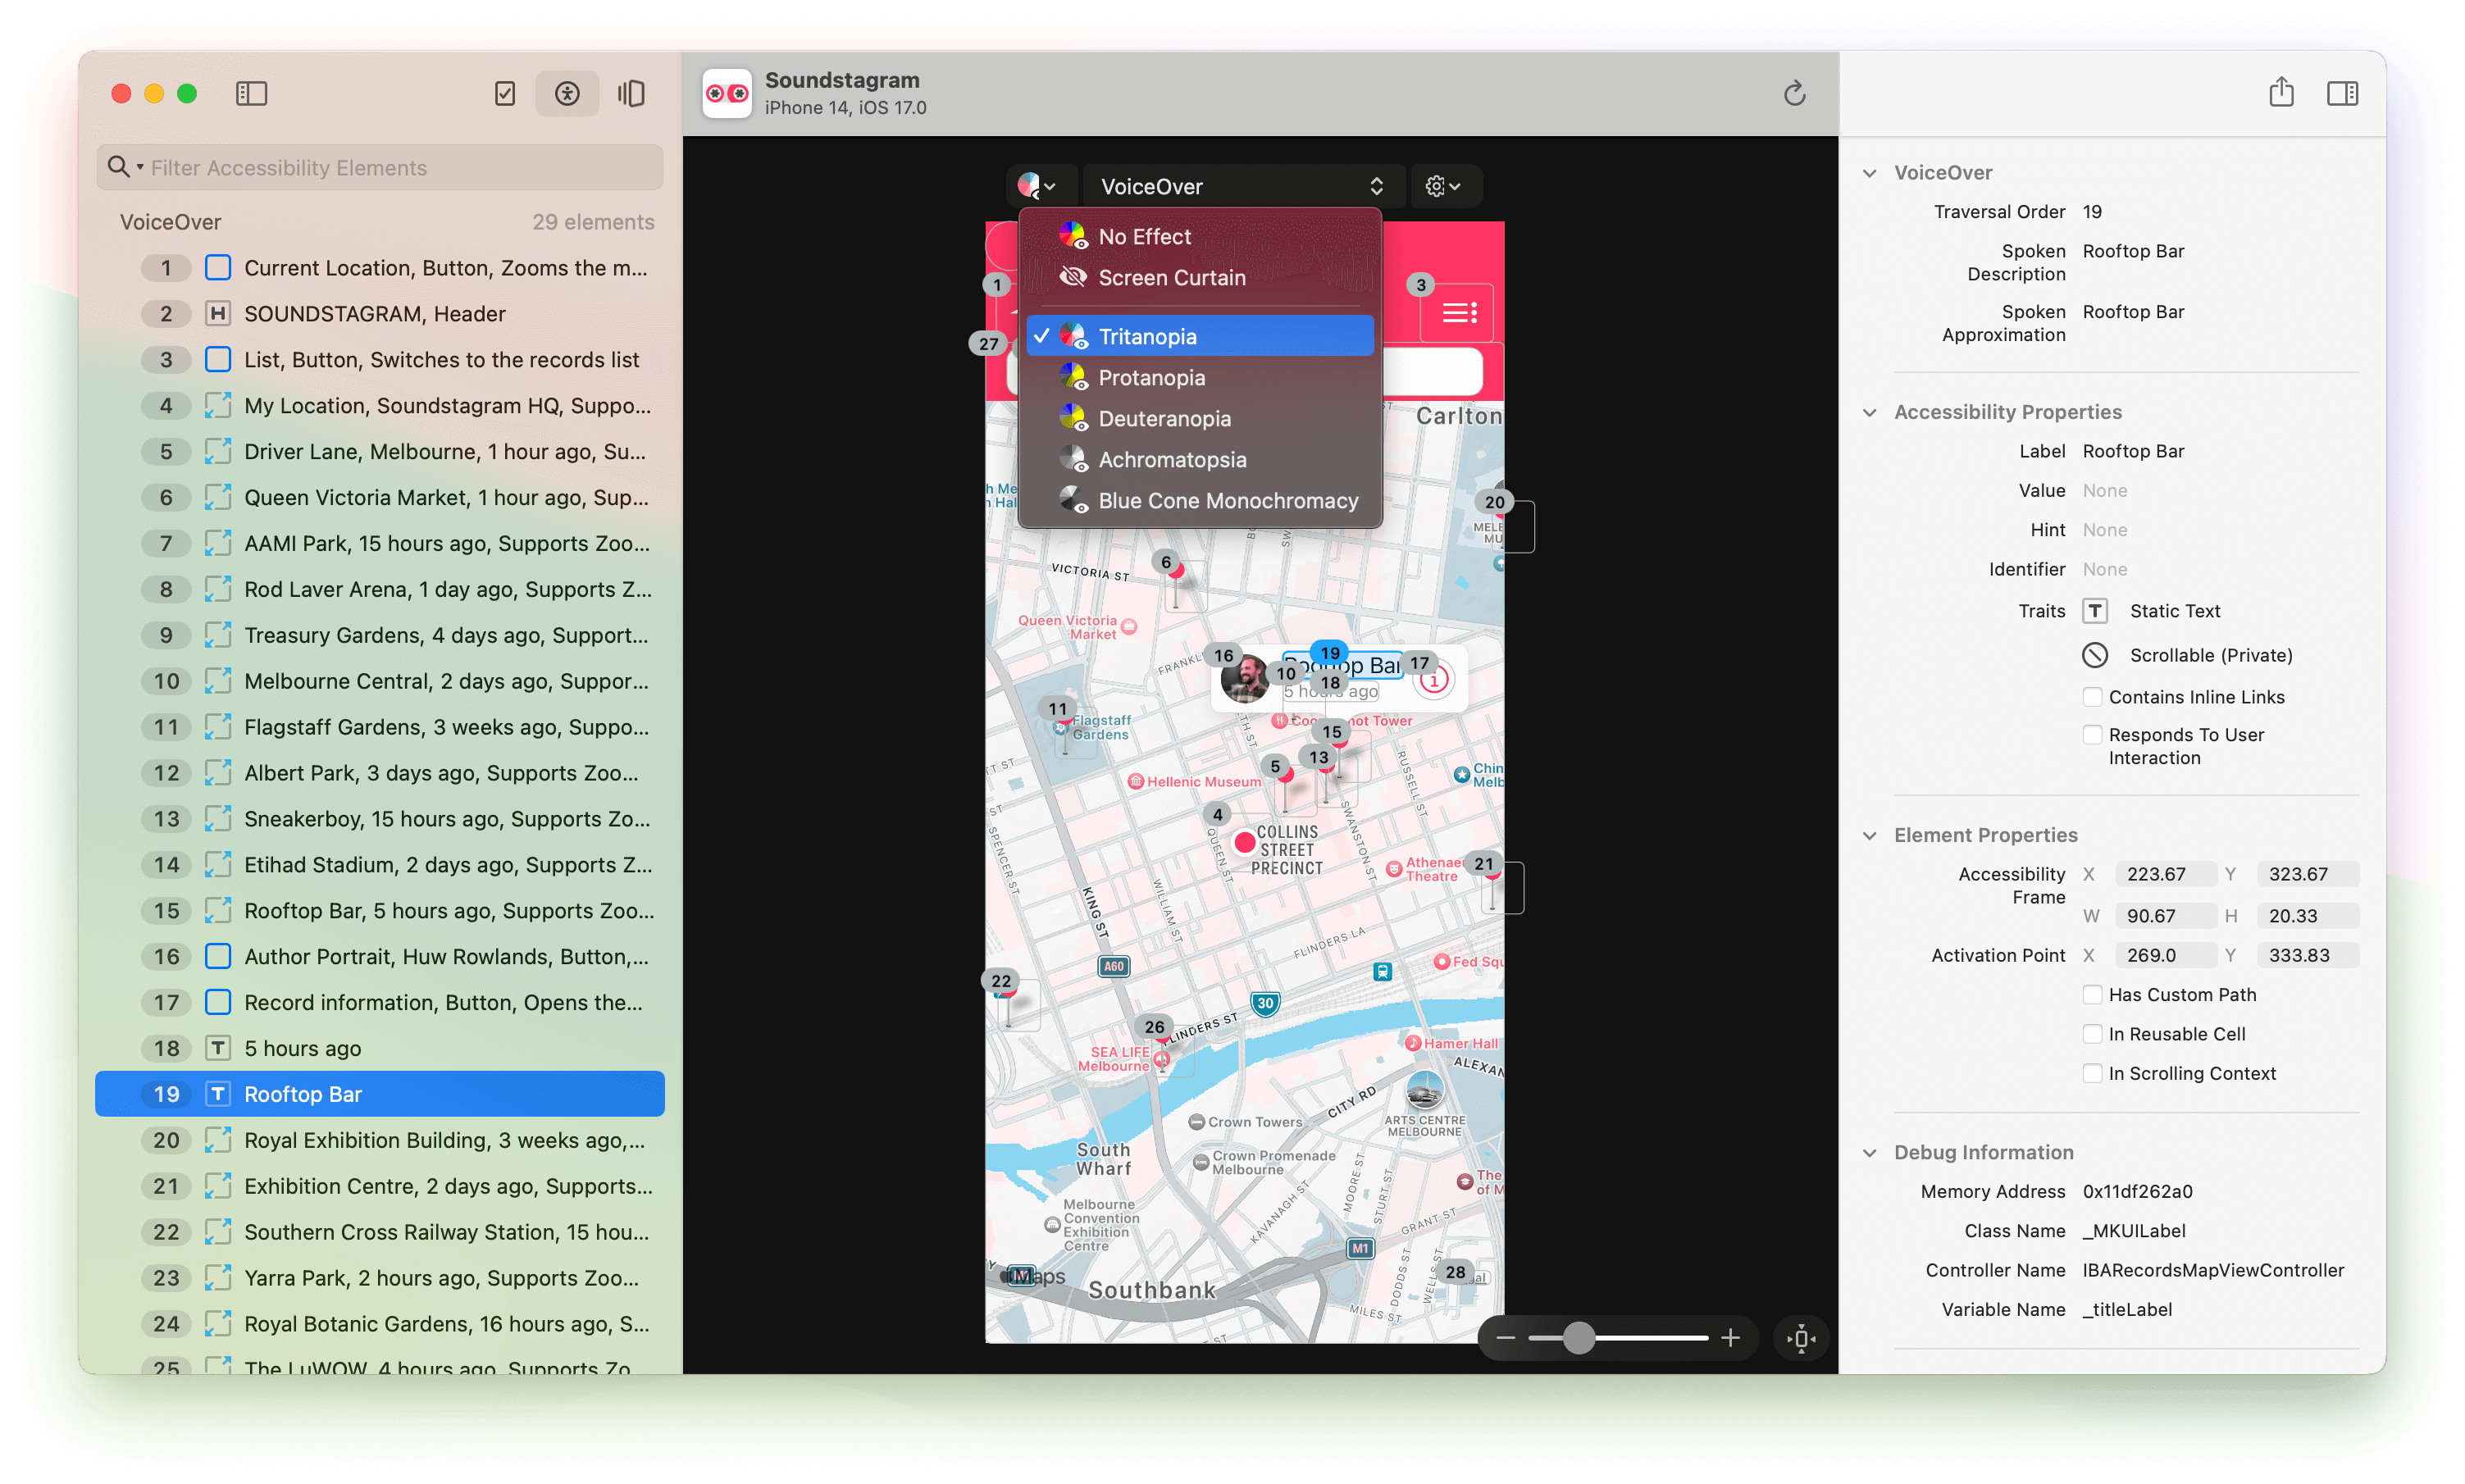Collapse the Element Properties section

[x=1869, y=835]
